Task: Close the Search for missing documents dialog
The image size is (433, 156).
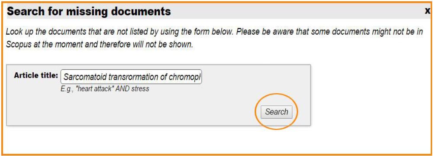Action: point(427,11)
